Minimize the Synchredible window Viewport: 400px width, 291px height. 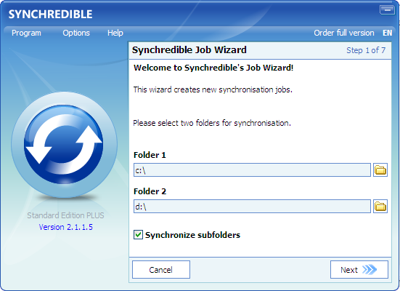[387, 10]
